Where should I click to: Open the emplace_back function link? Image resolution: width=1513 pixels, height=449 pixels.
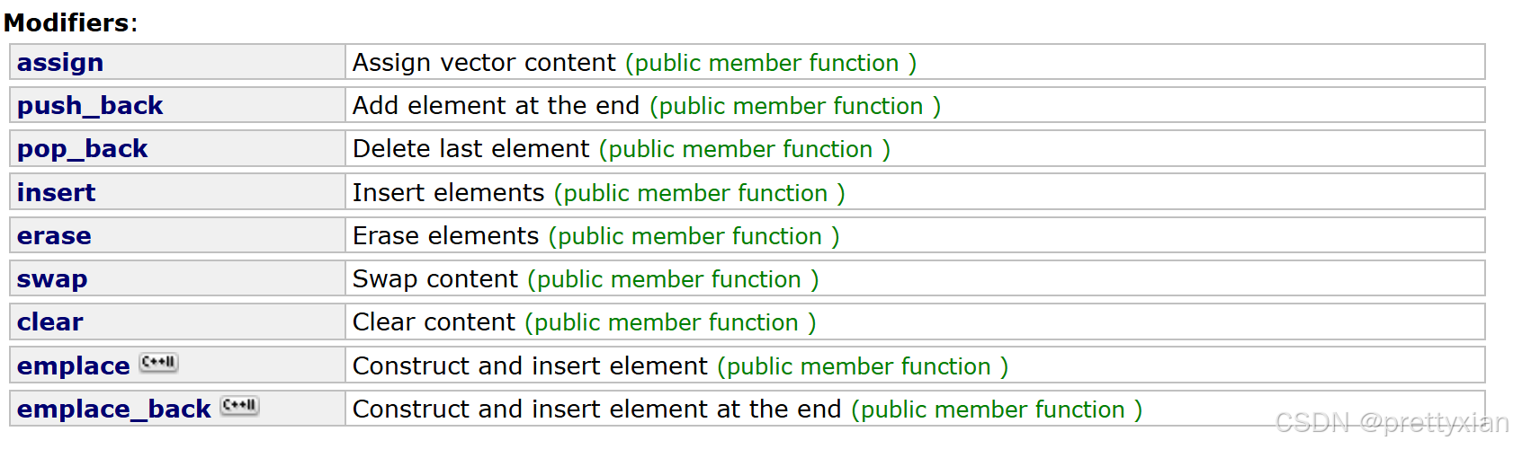pos(114,409)
